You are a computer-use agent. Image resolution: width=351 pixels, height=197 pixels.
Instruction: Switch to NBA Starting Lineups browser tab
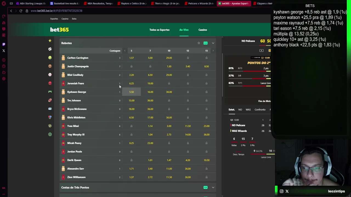click(31, 4)
